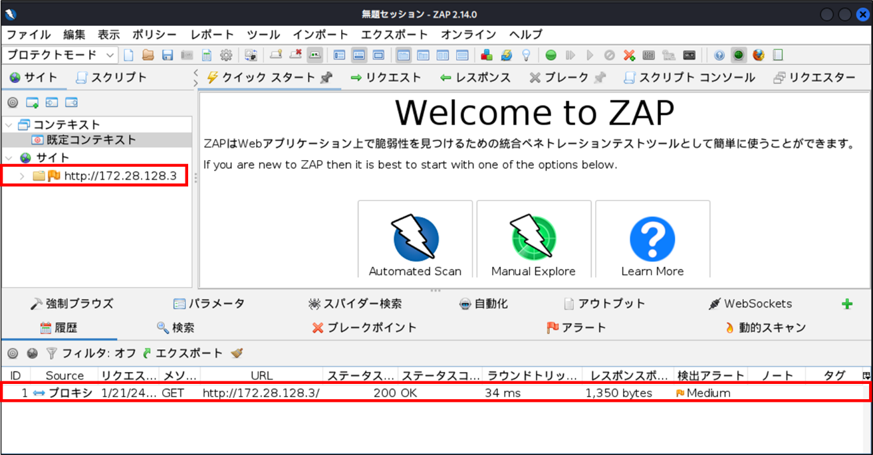Click the manage add-ons colored blocks icon
This screenshot has width=873, height=455.
click(x=487, y=55)
